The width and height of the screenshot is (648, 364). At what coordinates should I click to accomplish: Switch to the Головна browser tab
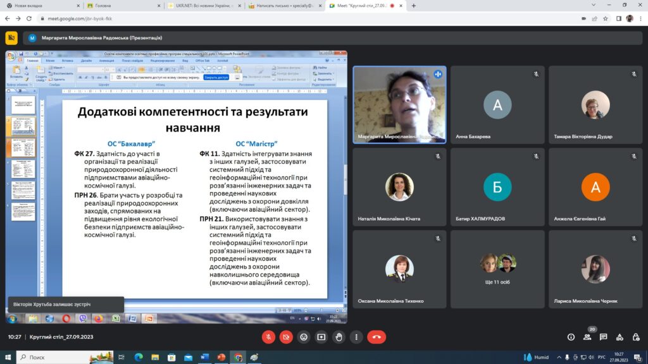pyautogui.click(x=120, y=6)
